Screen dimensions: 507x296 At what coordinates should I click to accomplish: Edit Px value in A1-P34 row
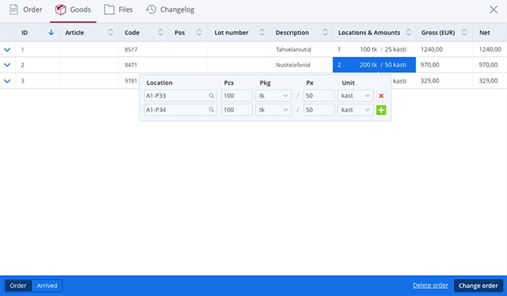pos(319,110)
